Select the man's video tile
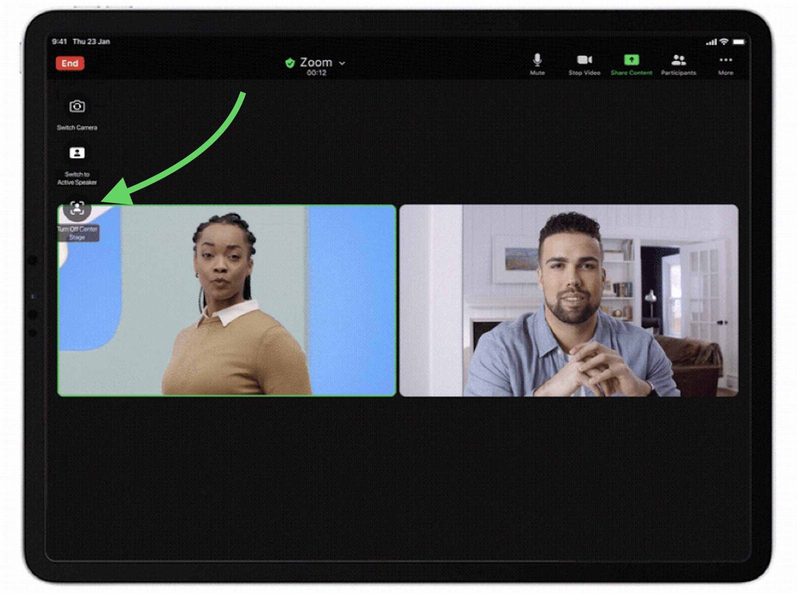The height and width of the screenshot is (594, 797). click(569, 300)
